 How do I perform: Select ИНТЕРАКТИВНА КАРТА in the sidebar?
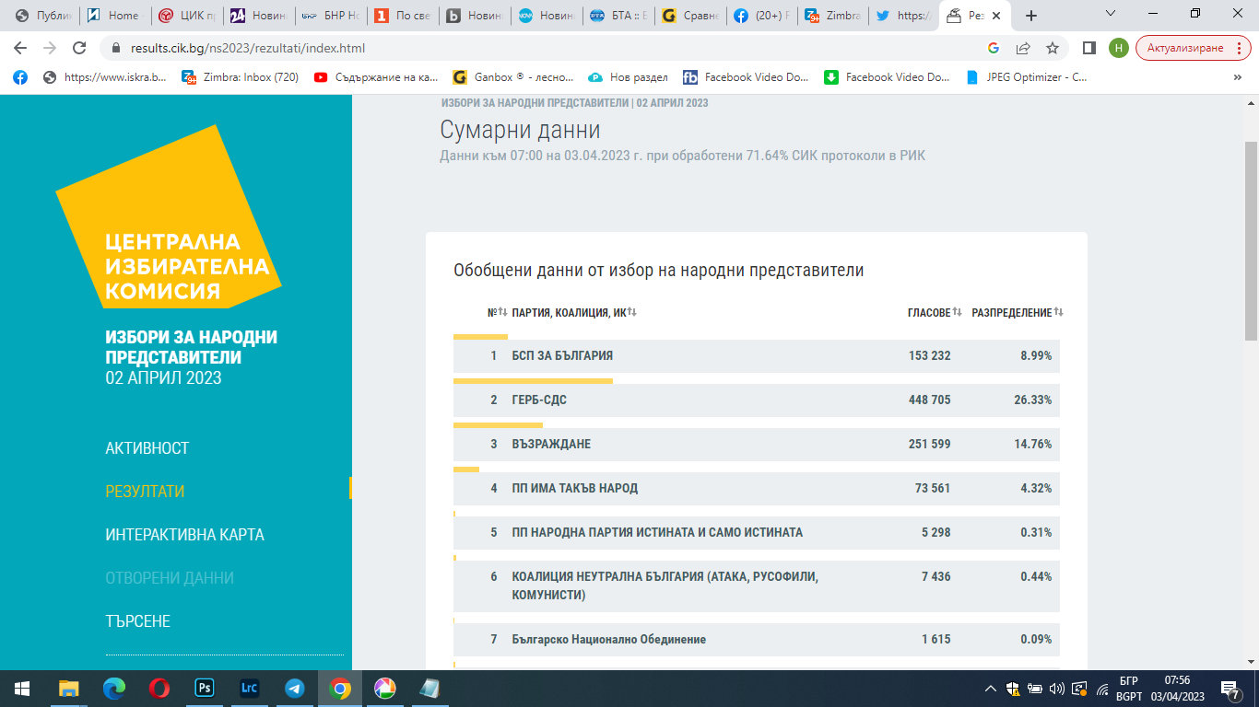[184, 535]
